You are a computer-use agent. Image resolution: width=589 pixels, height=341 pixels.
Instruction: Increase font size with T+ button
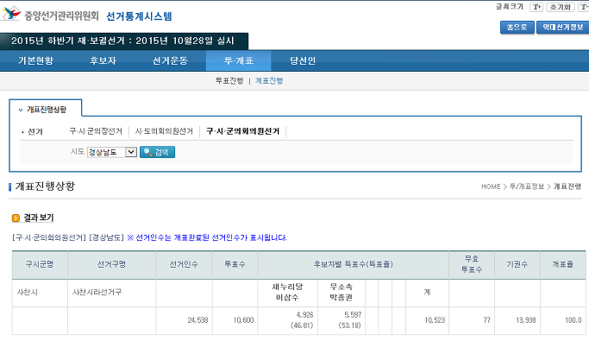(x=536, y=7)
